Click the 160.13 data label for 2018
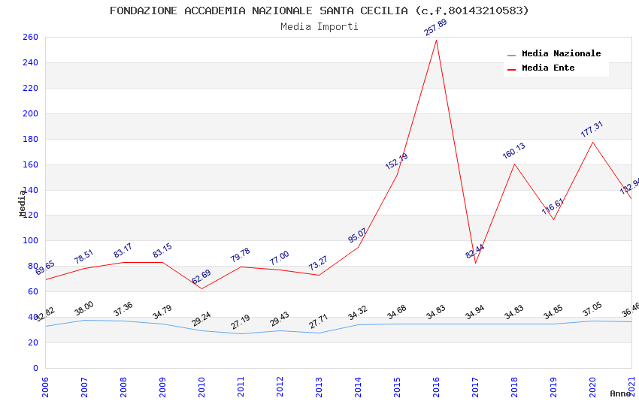The height and width of the screenshot is (413, 639). (x=514, y=150)
